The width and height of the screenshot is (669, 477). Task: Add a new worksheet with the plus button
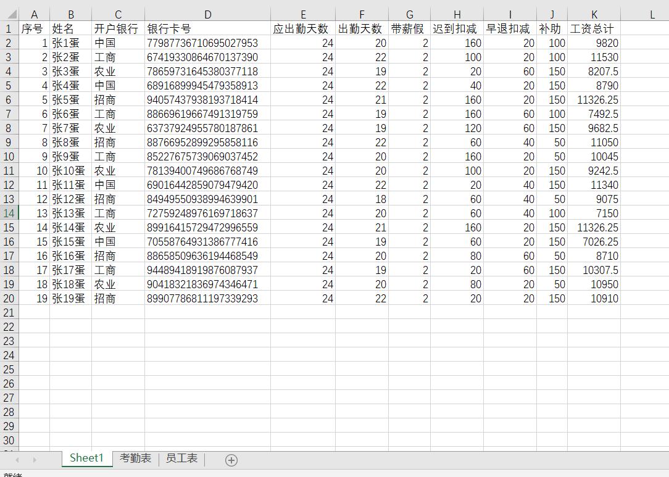click(x=231, y=459)
